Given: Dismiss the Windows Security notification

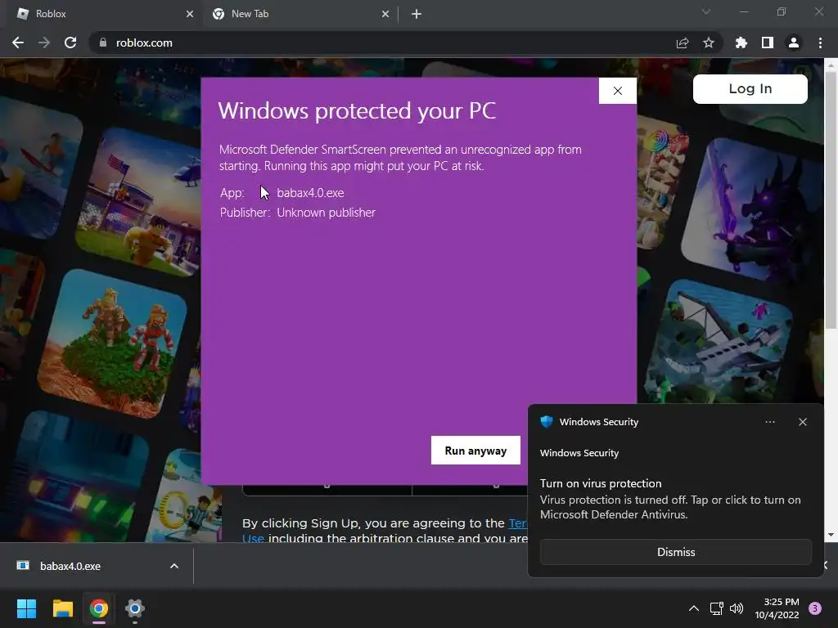Looking at the screenshot, I should click(676, 552).
